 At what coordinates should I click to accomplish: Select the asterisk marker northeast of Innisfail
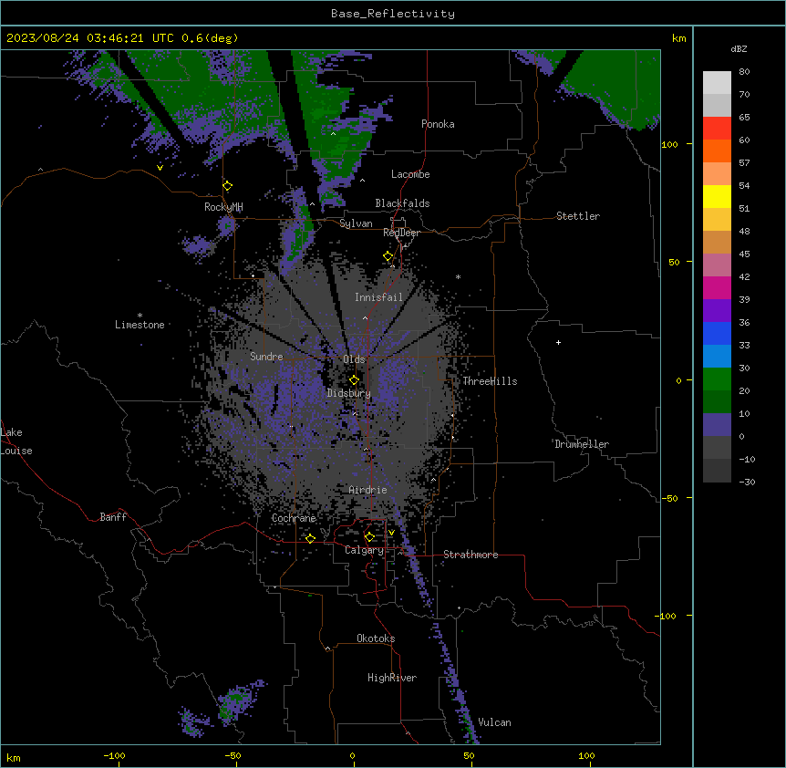click(458, 277)
